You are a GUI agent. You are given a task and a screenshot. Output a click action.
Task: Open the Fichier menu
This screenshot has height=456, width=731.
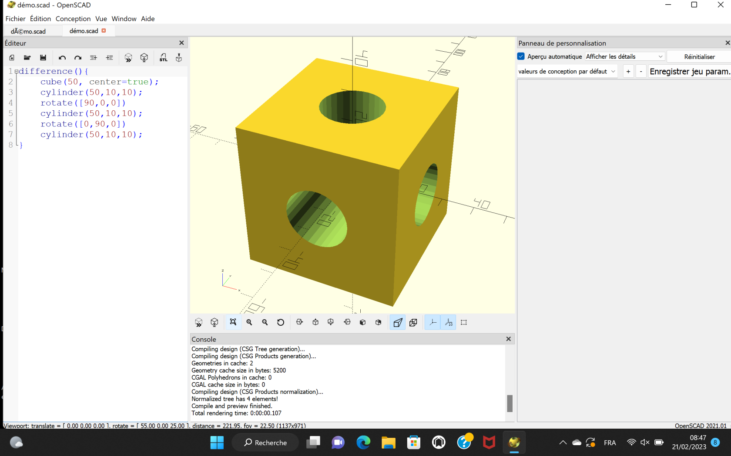[15, 19]
